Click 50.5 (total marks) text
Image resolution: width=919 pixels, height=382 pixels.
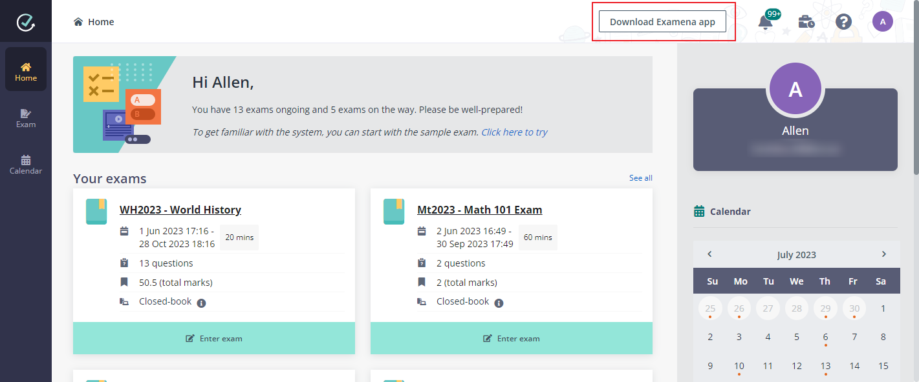[x=176, y=283]
